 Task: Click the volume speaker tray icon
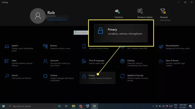(x=163, y=106)
